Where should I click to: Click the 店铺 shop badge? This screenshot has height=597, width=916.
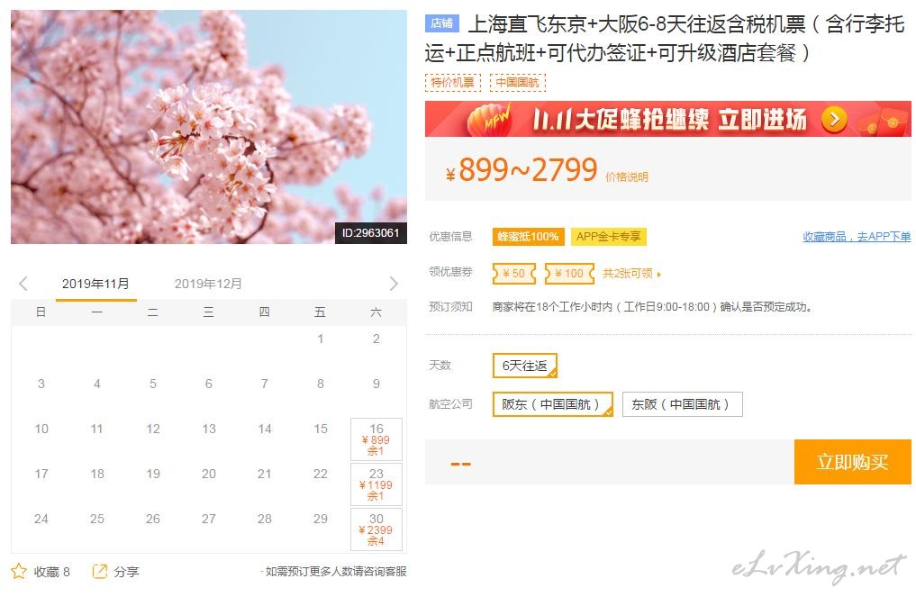(441, 23)
